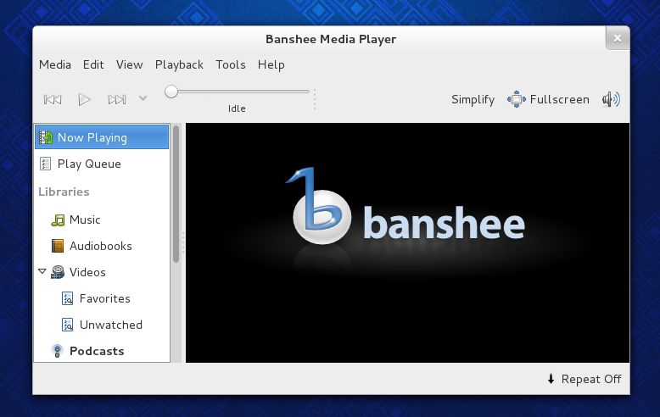Click the sidebar vertical scrollbar
660x417 pixels.
click(x=176, y=193)
